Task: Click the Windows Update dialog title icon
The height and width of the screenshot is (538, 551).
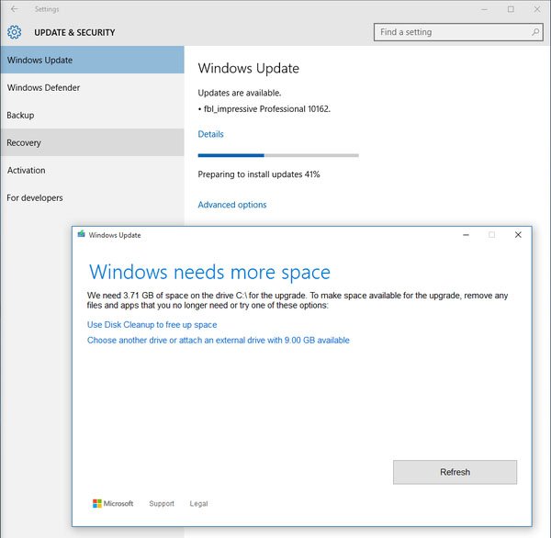Action: pyautogui.click(x=81, y=234)
